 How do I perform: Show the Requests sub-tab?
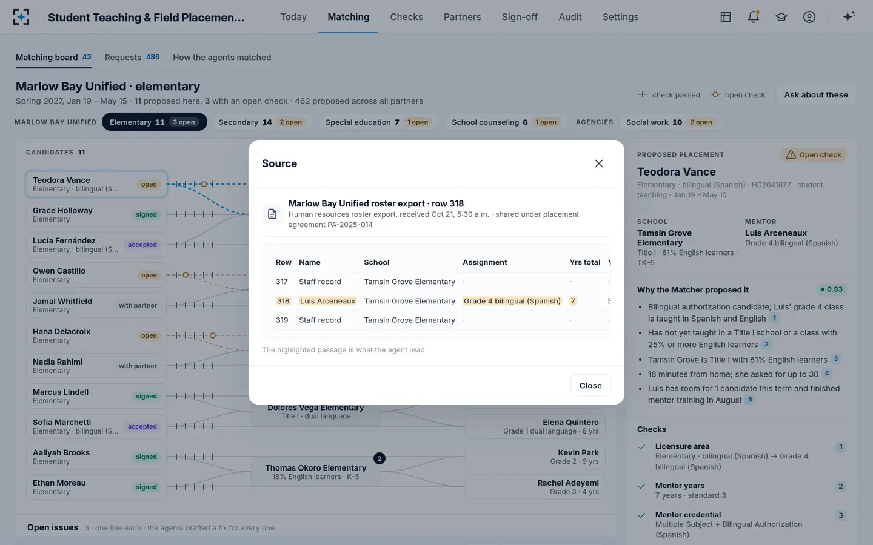tap(132, 58)
